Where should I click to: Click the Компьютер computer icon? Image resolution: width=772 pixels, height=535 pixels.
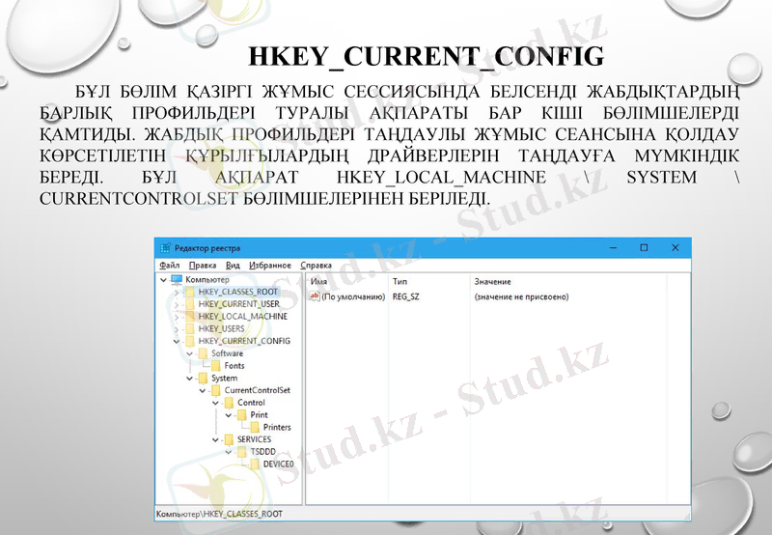tap(177, 280)
